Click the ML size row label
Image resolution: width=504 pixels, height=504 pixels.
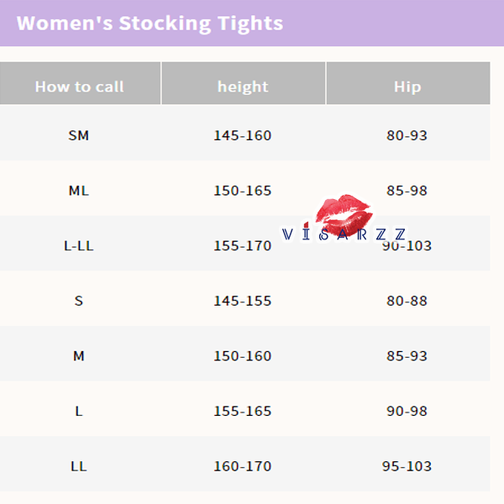click(x=78, y=191)
